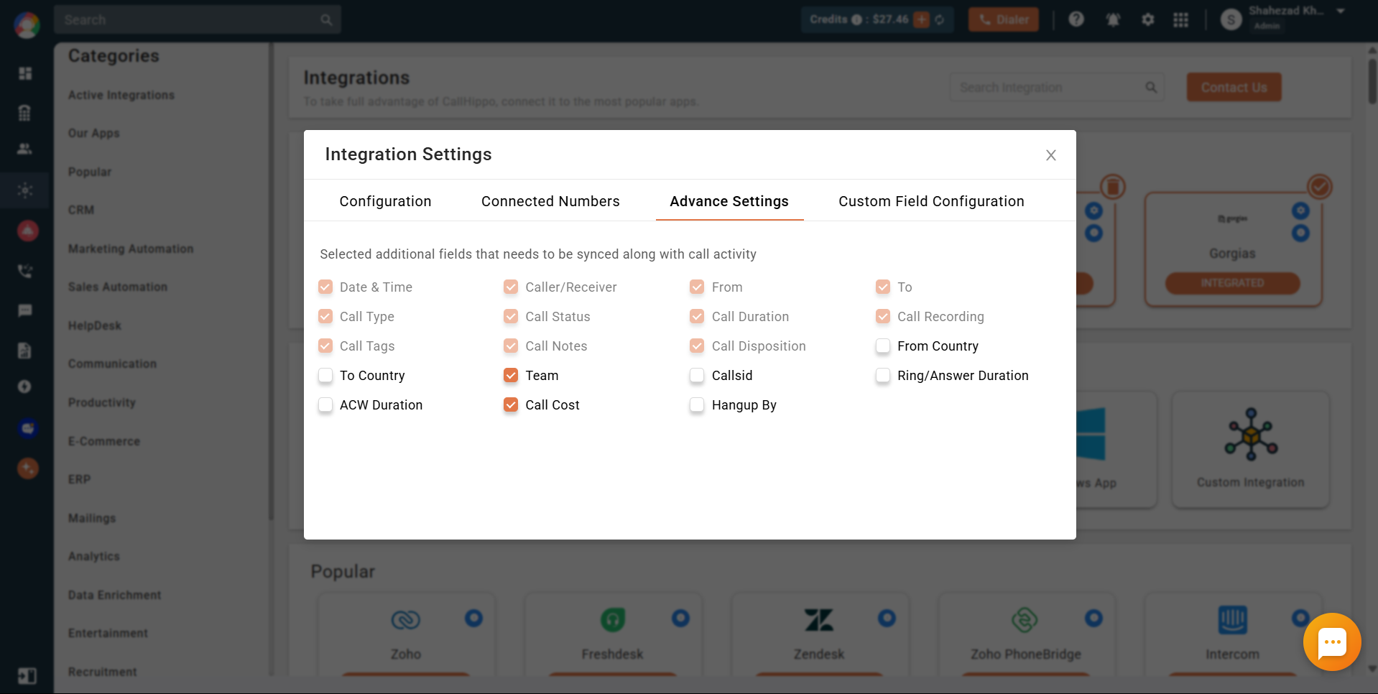This screenshot has height=694, width=1378.
Task: Open the Connected Numbers tab
Action: tap(550, 201)
